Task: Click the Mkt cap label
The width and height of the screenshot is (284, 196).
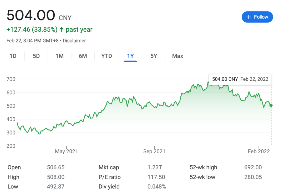Action: tap(109, 167)
